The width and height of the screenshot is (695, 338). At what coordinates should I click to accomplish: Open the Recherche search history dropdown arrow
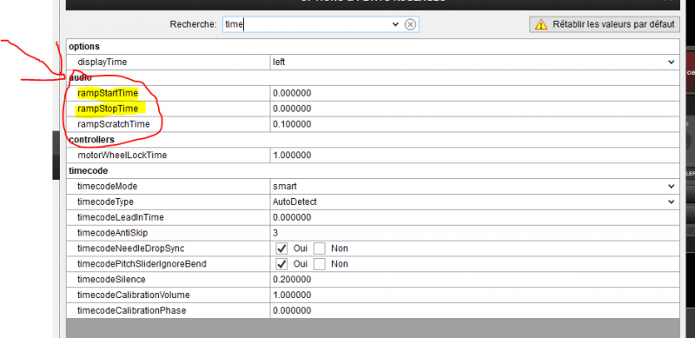point(396,24)
